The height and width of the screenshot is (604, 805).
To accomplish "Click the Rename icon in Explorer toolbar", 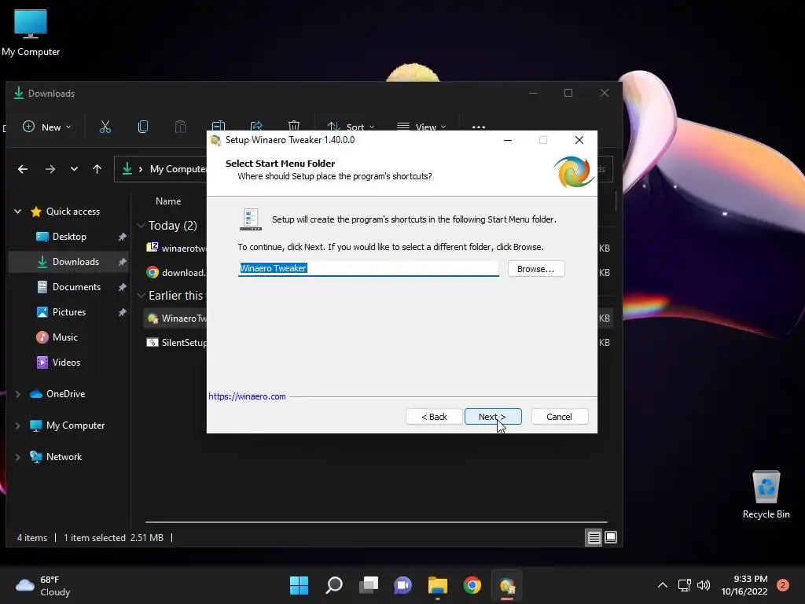I will pyautogui.click(x=219, y=126).
